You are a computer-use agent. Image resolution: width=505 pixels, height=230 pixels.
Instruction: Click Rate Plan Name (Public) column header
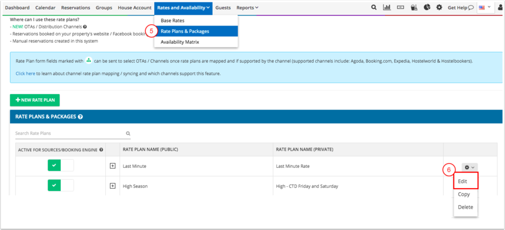[151, 150]
